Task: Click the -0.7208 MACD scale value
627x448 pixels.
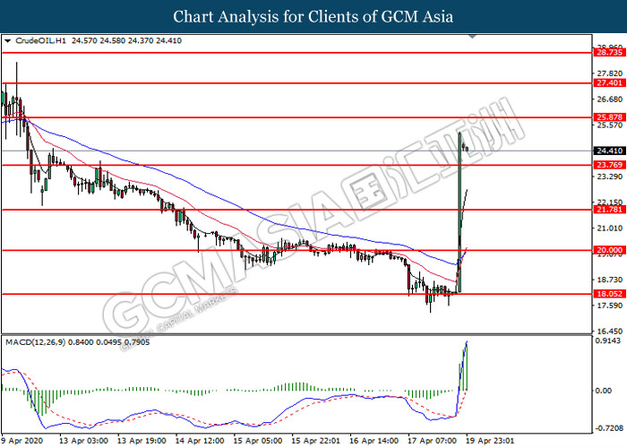Action: tap(608, 428)
